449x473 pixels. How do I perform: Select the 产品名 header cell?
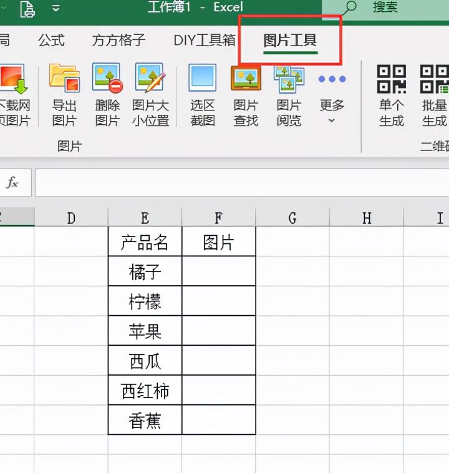145,241
